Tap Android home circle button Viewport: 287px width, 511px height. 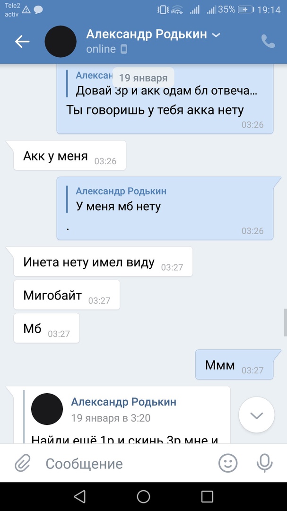[143, 497]
